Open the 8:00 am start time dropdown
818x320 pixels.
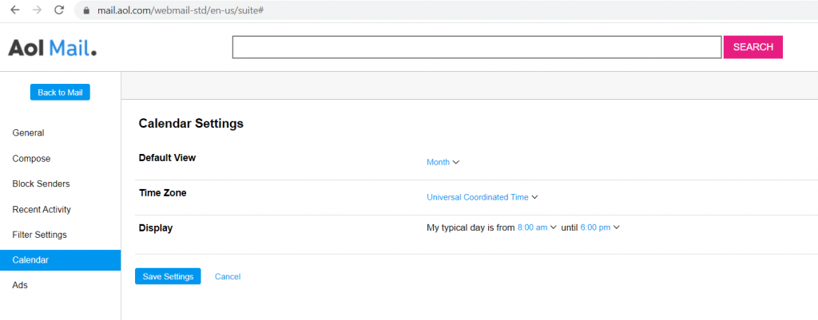[537, 227]
